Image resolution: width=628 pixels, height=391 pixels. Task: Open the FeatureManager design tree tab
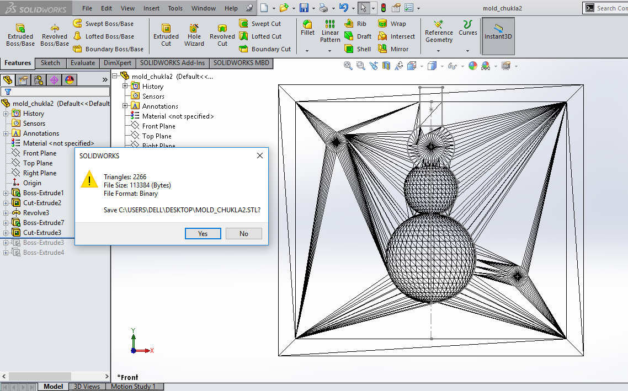[x=8, y=80]
